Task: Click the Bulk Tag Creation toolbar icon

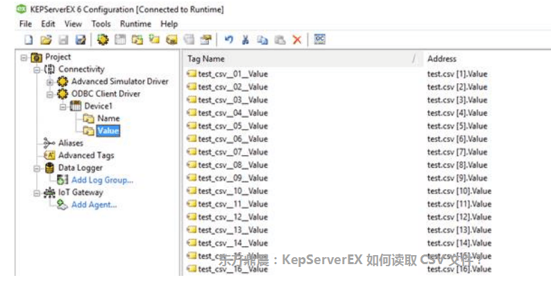Action: (x=171, y=40)
